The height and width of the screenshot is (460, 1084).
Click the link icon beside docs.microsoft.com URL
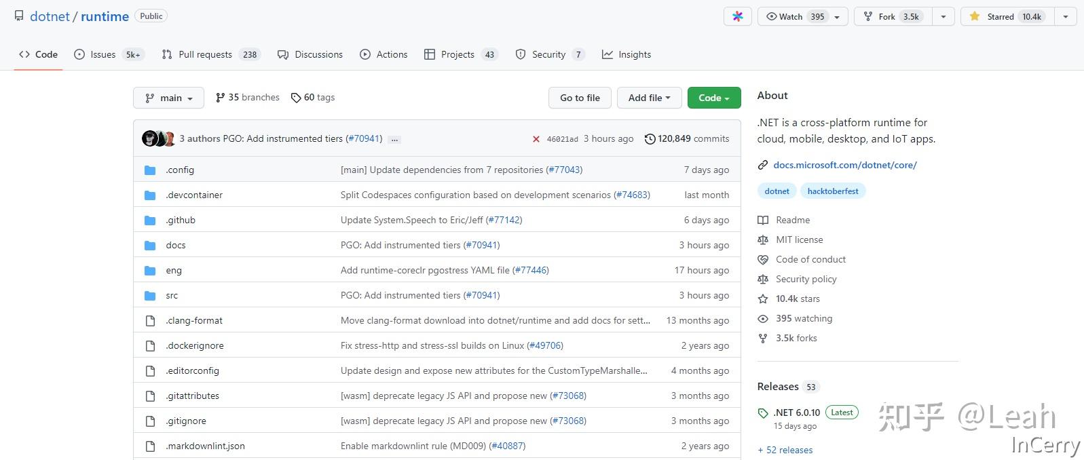point(763,165)
